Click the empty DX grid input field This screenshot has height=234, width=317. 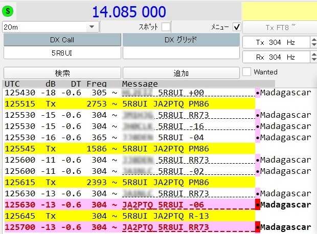[x=180, y=52]
